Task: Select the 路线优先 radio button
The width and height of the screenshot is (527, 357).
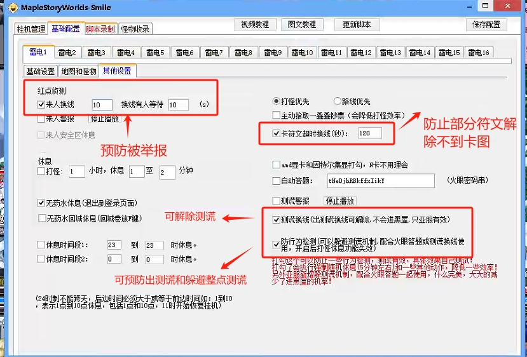Action: (x=337, y=101)
